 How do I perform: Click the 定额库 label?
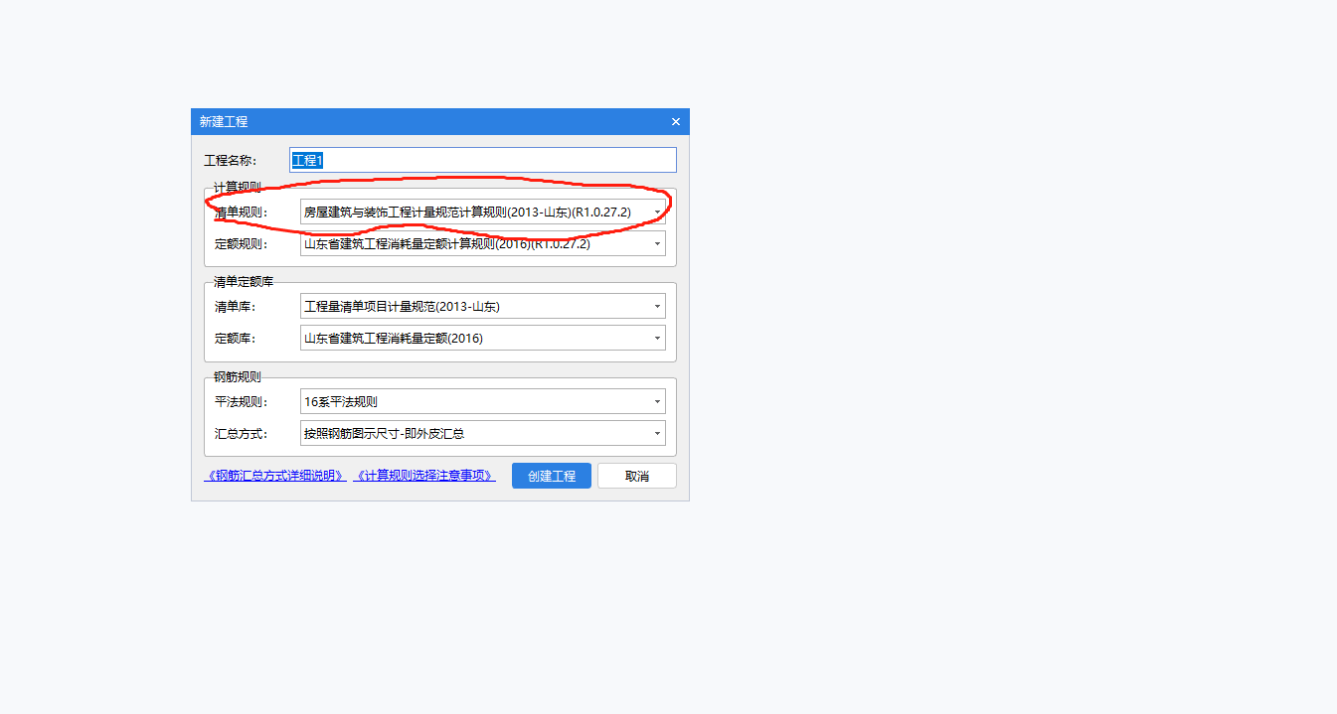236,338
